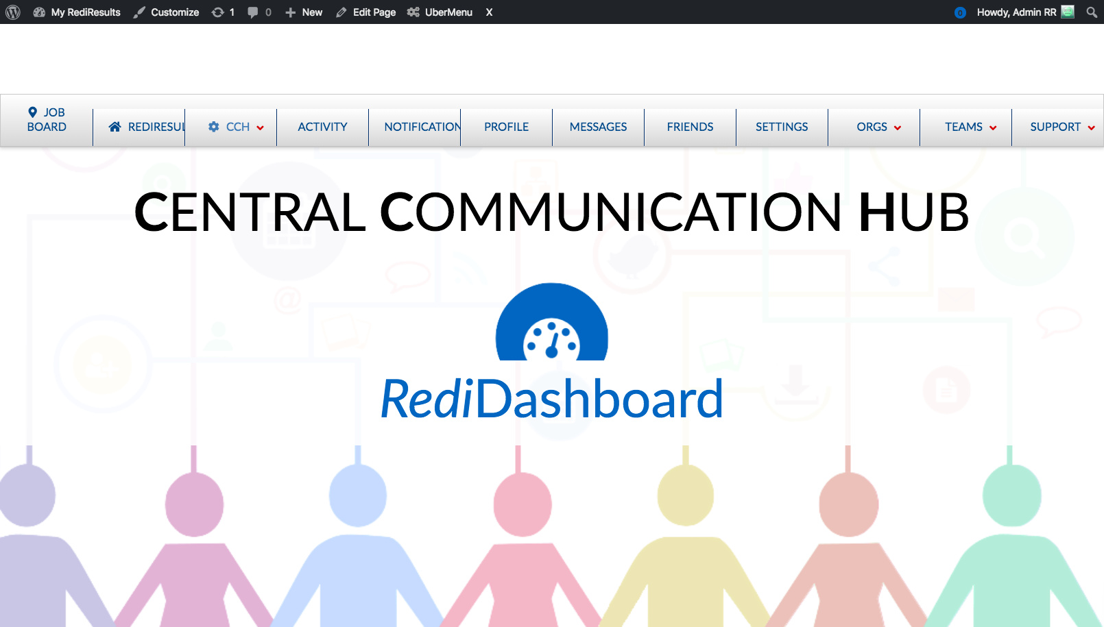Click the blue notification badge icon
Image resolution: width=1104 pixels, height=627 pixels.
pos(960,12)
